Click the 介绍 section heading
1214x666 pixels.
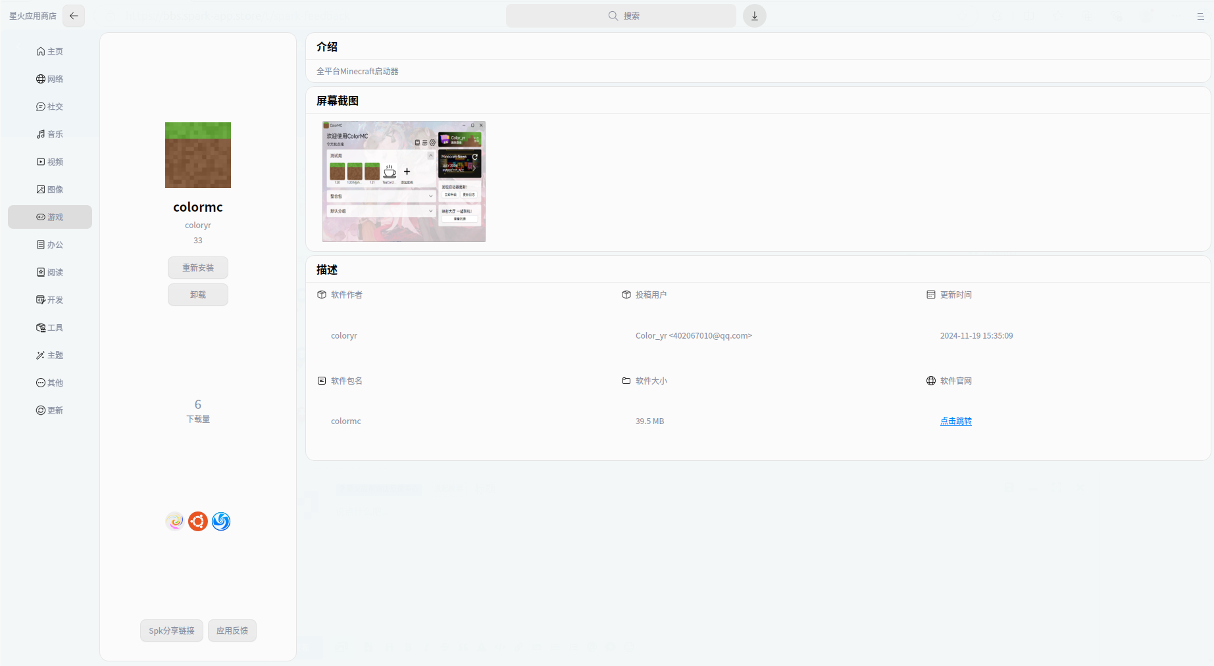[x=327, y=47]
